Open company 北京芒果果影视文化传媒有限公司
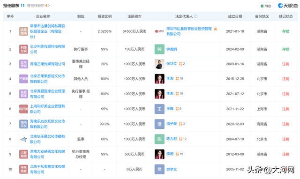Viewport: 300px width, 179px height. click(x=47, y=79)
